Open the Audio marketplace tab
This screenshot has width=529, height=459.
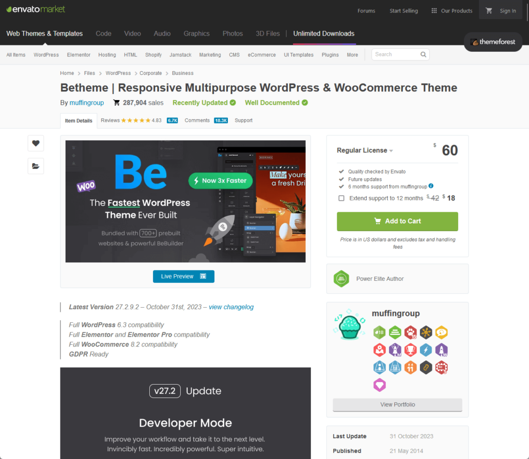162,34
